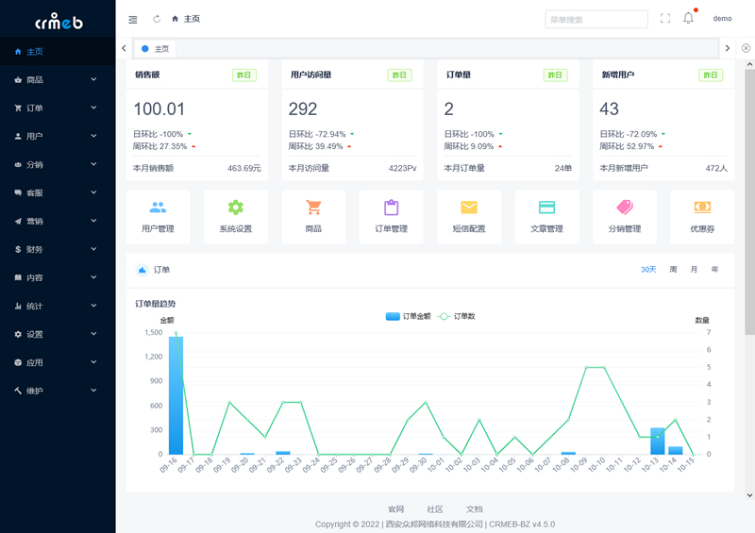This screenshot has width=755, height=533.
Task: Expand the 营销 sidebar menu
Action: click(x=58, y=222)
